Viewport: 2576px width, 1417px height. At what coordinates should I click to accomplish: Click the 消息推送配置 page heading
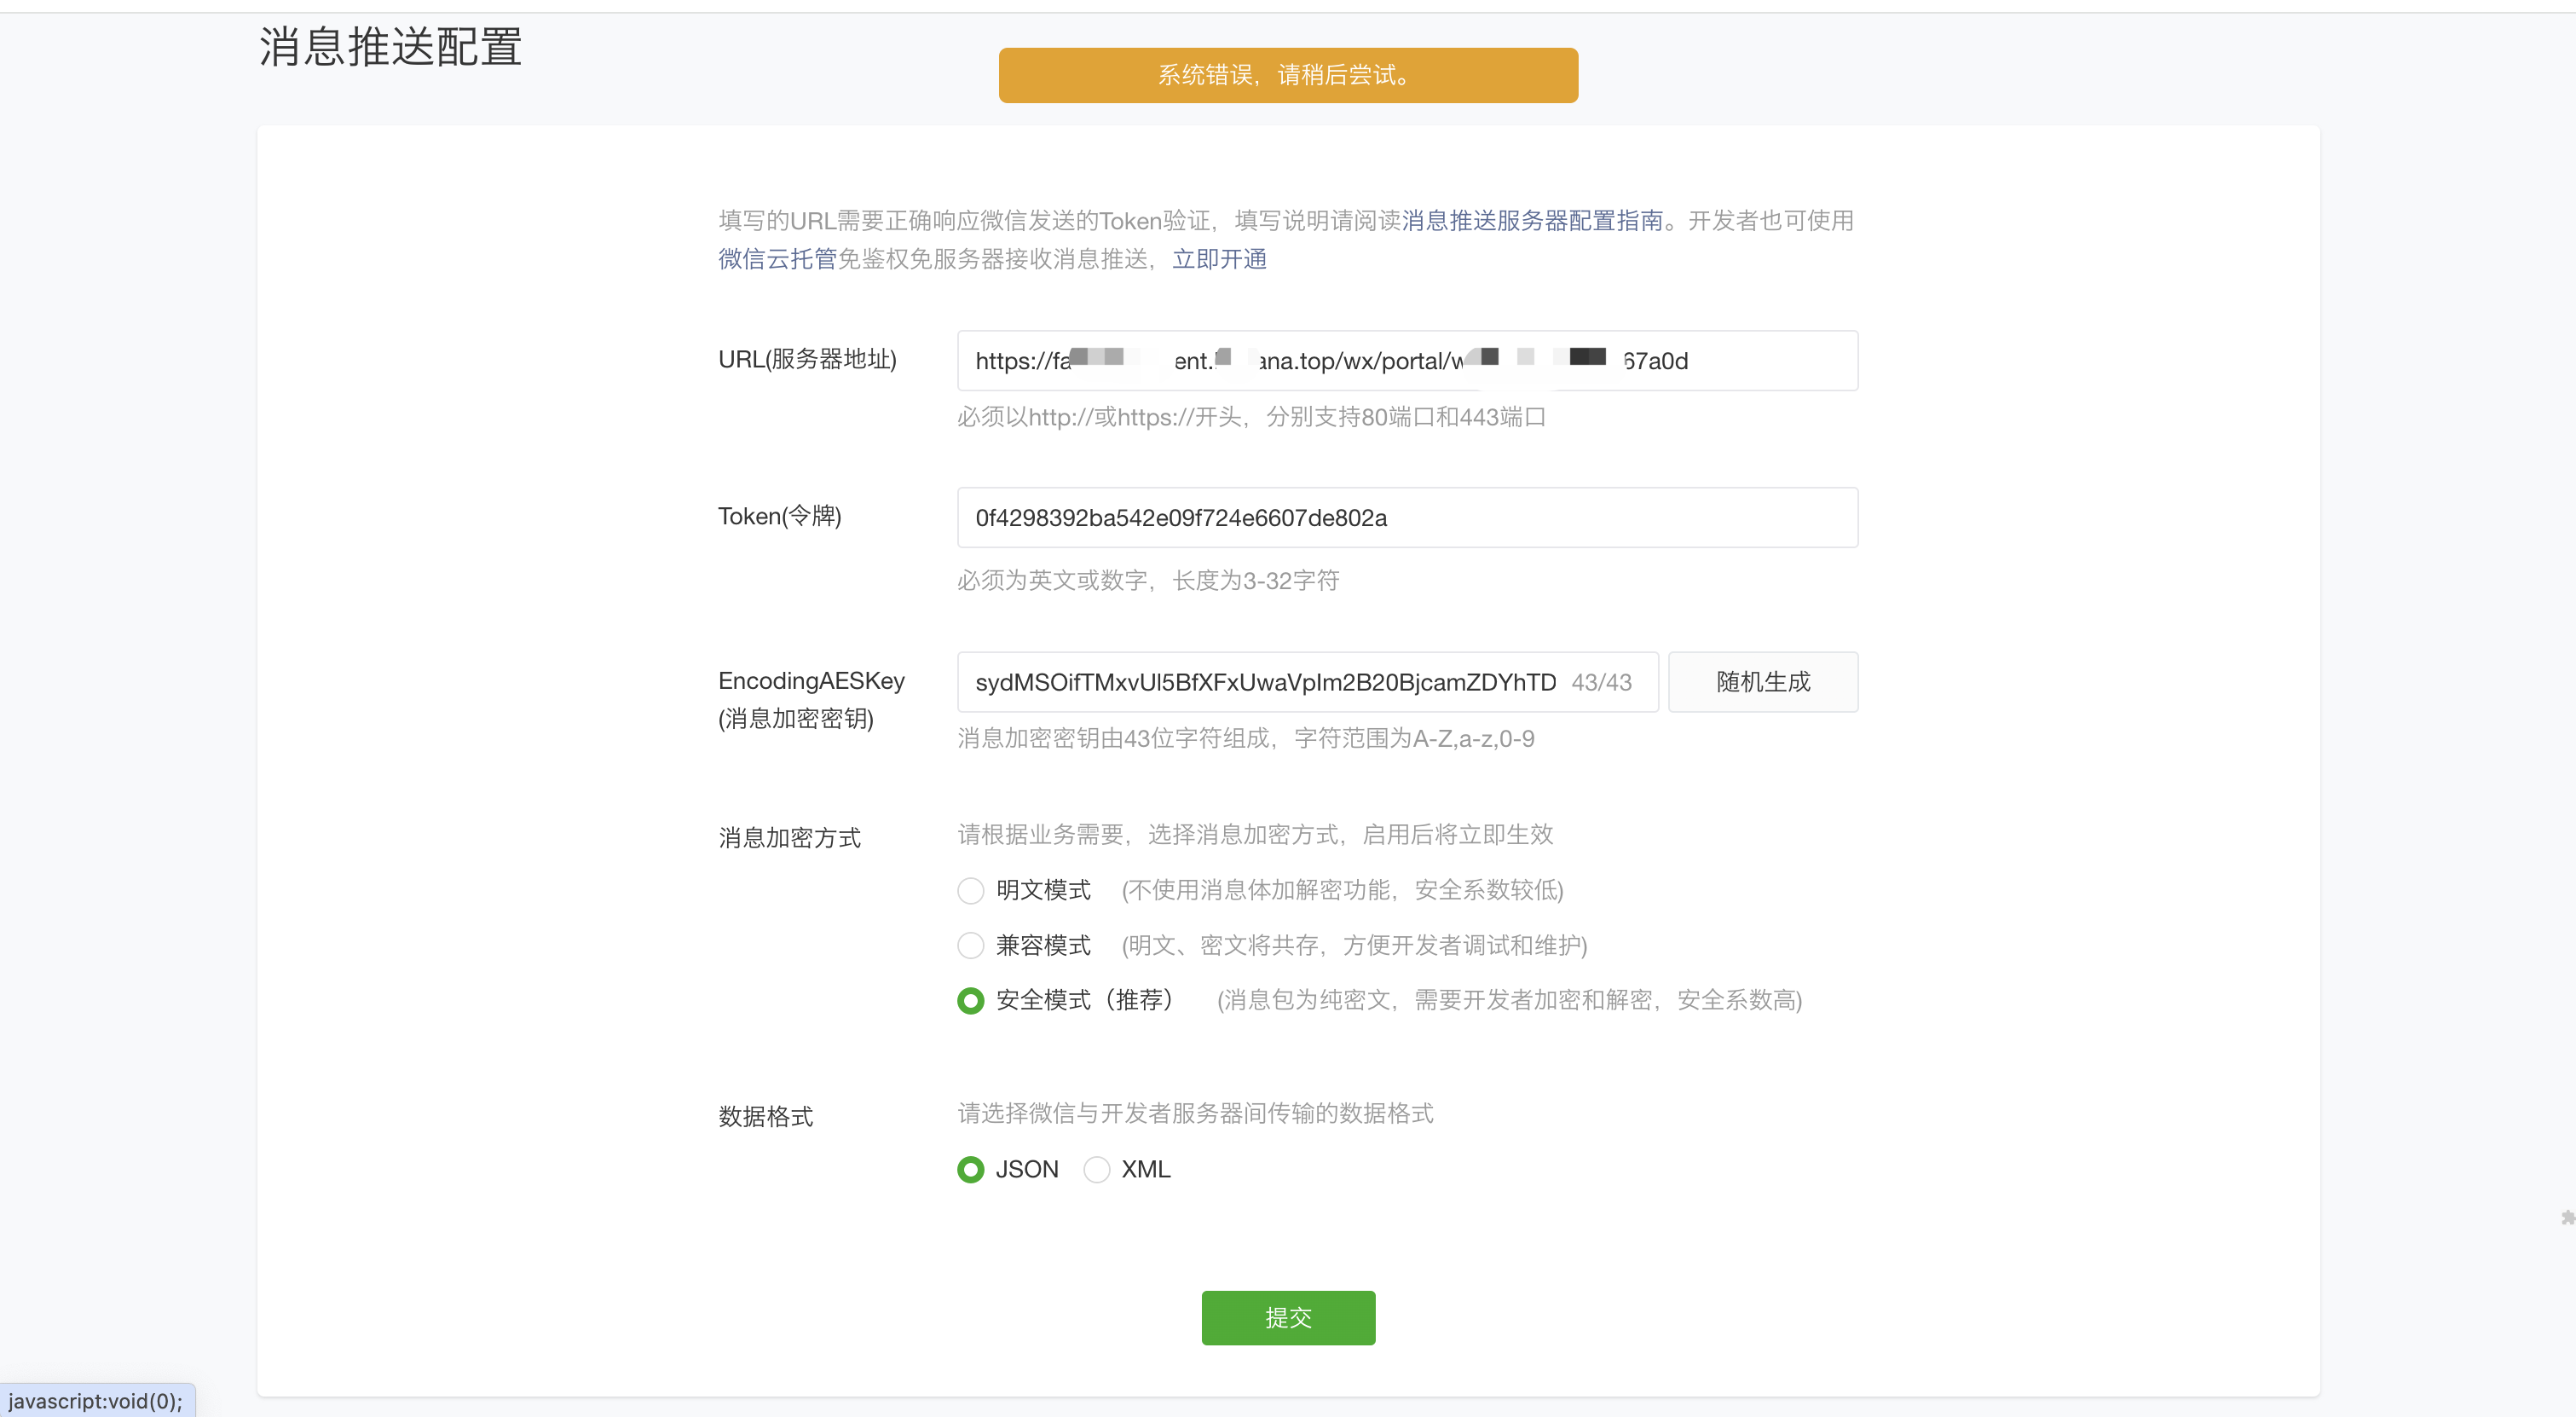391,47
